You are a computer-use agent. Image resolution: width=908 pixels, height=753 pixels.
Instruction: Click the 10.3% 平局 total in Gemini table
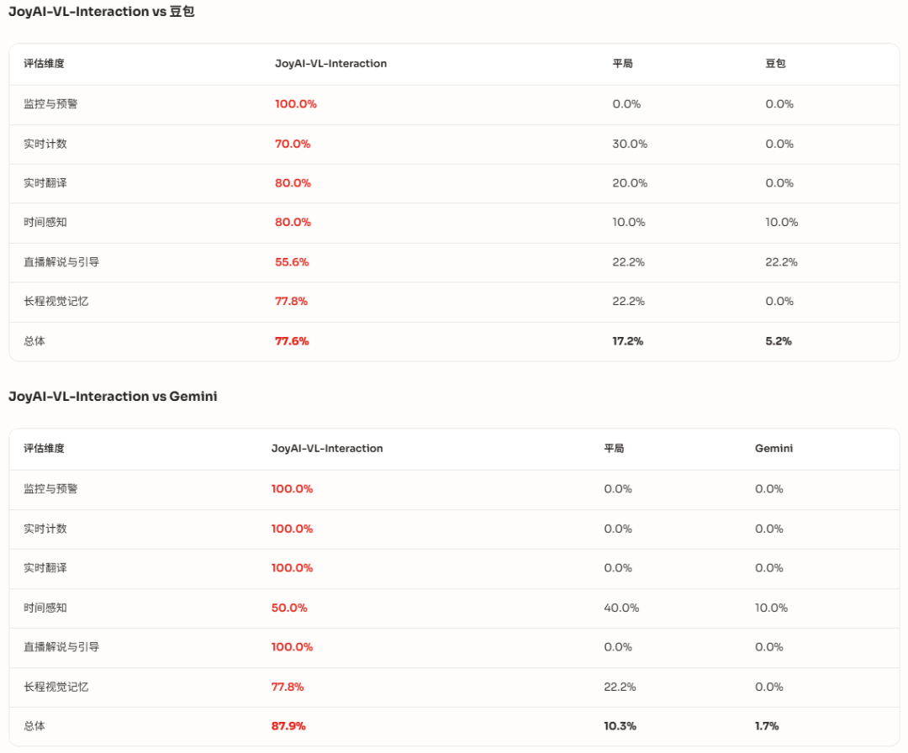[x=620, y=726]
